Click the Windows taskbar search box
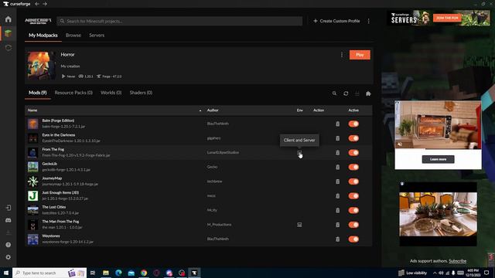The image size is (495, 278). pyautogui.click(x=49, y=273)
